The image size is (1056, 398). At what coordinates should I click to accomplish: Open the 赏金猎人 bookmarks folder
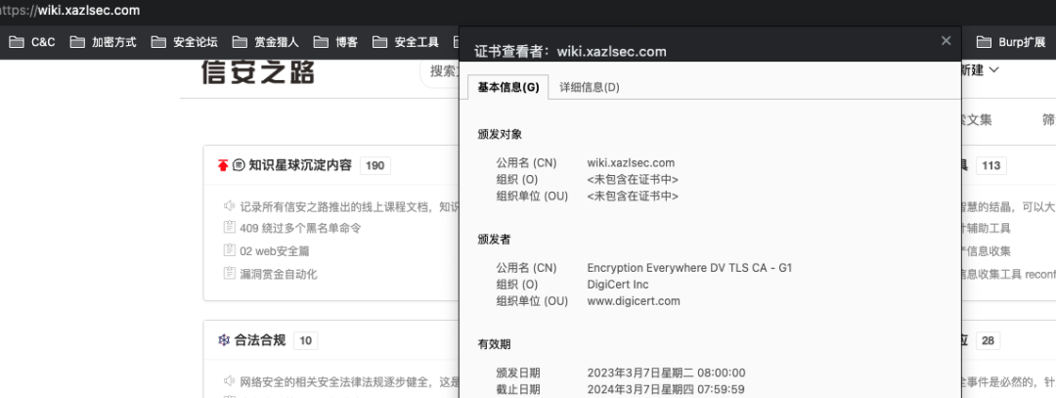[x=265, y=42]
